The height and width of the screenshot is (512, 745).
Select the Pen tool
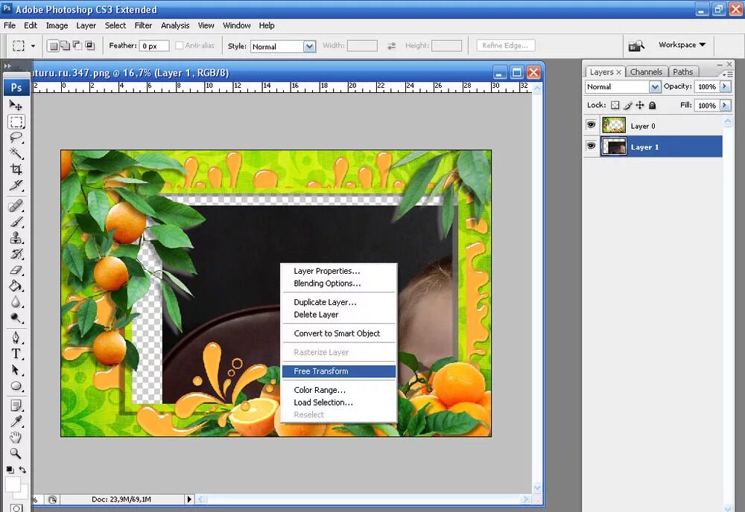coord(16,338)
